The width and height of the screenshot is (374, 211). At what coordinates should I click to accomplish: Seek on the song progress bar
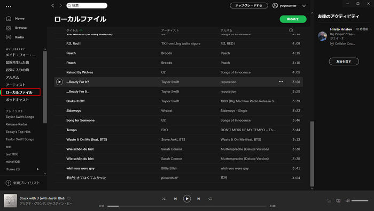[x=187, y=206]
